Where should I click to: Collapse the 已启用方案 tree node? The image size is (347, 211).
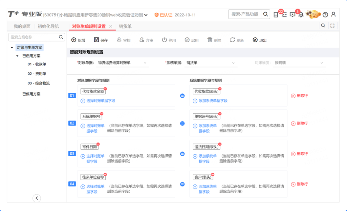(x=18, y=56)
